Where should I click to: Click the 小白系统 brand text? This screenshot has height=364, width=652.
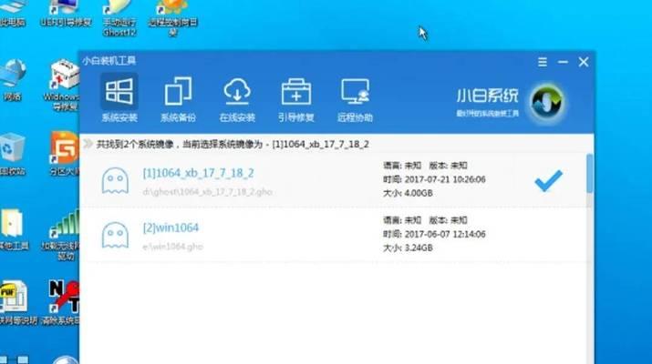point(487,96)
